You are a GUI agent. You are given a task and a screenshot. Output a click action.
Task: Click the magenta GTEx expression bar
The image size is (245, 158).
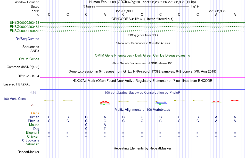[x=142, y=78]
